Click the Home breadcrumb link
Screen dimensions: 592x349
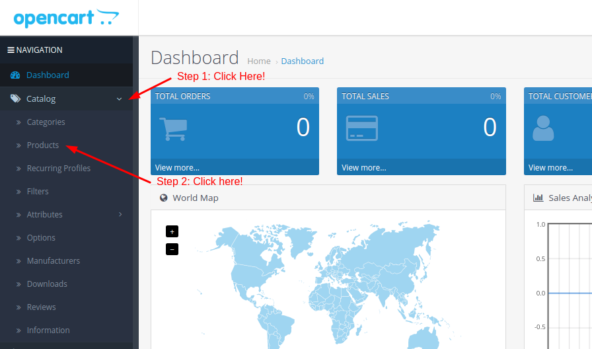[x=259, y=61]
